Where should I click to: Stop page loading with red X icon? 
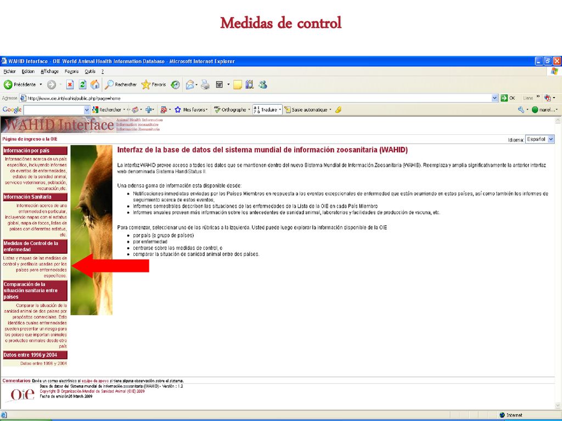point(70,85)
